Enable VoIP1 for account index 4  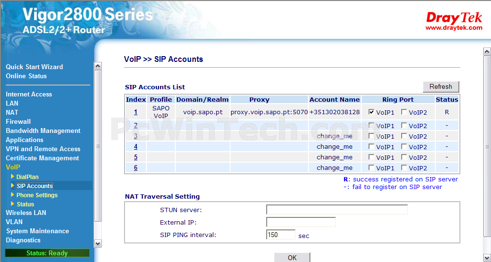(371, 146)
